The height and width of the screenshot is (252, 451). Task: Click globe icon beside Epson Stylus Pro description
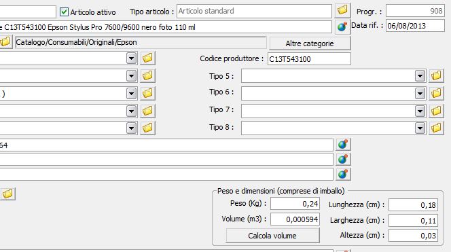[342, 27]
